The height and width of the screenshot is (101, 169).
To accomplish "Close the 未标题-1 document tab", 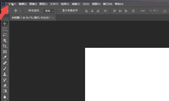I will point(53,18).
